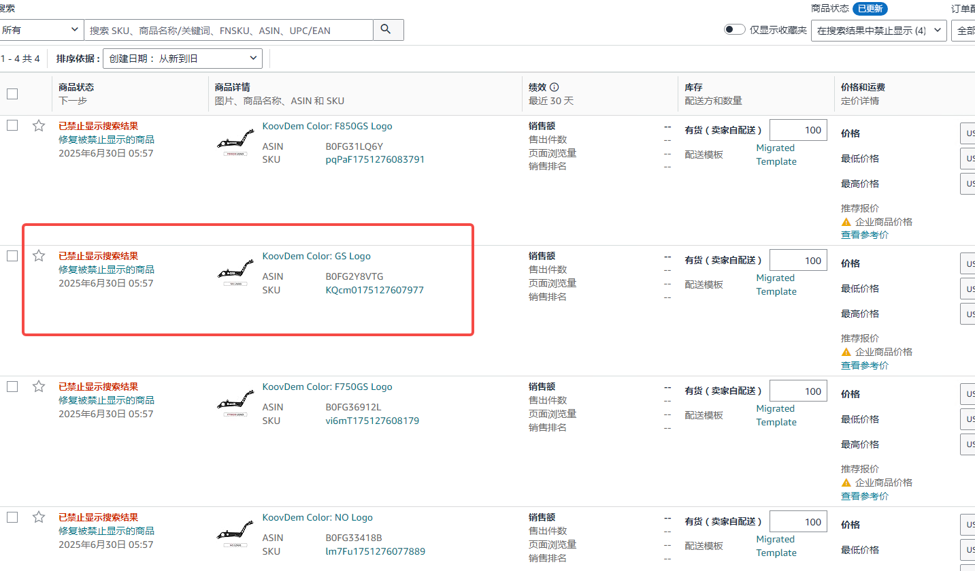Expand the 所有 search scope dropdown
Screen dimensions: 975x571
click(41, 30)
